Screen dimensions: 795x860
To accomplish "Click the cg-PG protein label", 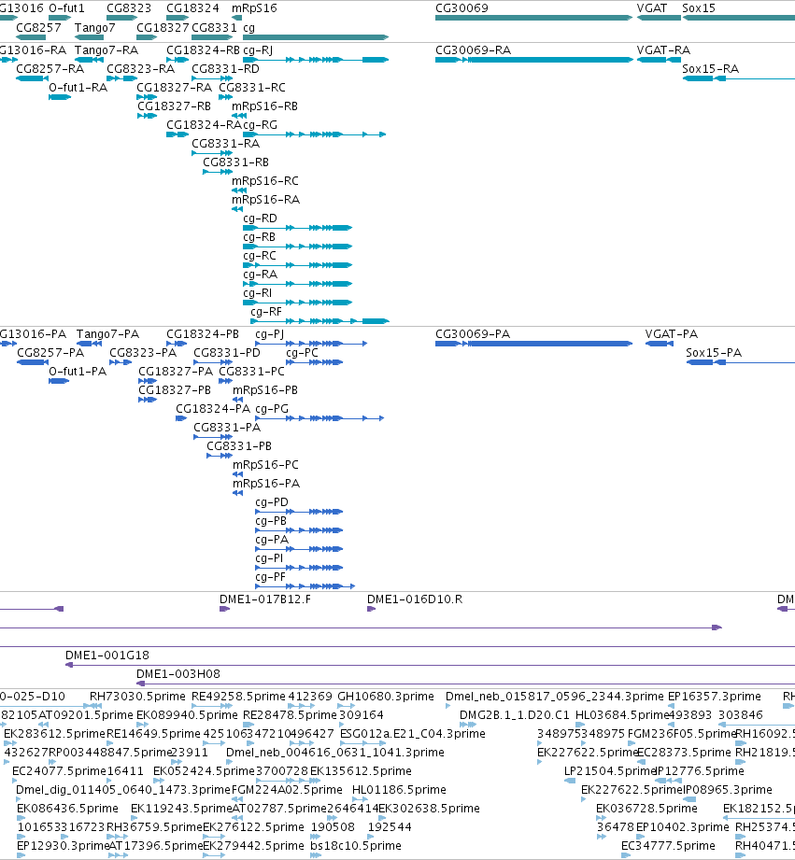I will 272,409.
